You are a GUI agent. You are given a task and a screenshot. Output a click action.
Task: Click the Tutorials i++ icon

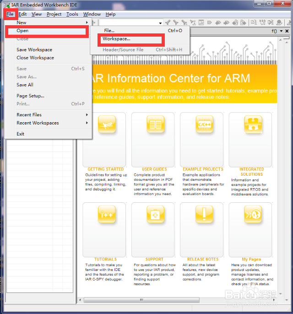point(107,214)
